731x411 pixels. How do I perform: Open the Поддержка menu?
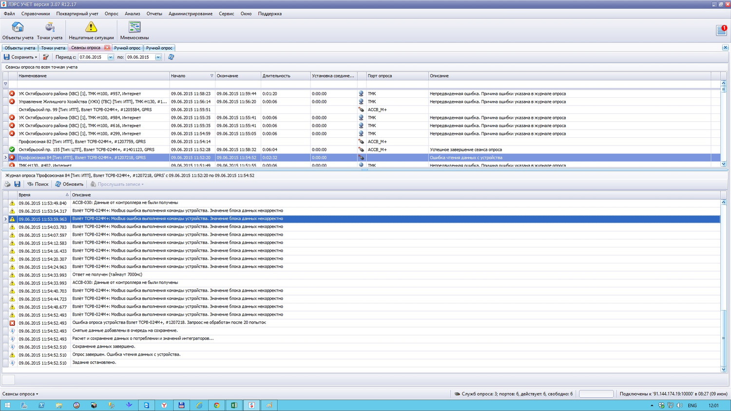pyautogui.click(x=269, y=14)
